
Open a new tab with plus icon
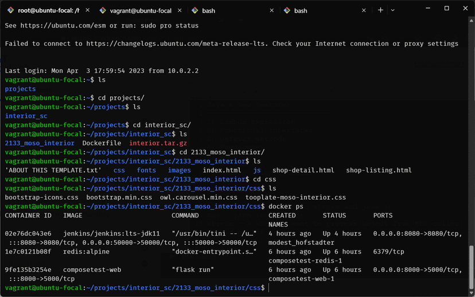point(380,10)
